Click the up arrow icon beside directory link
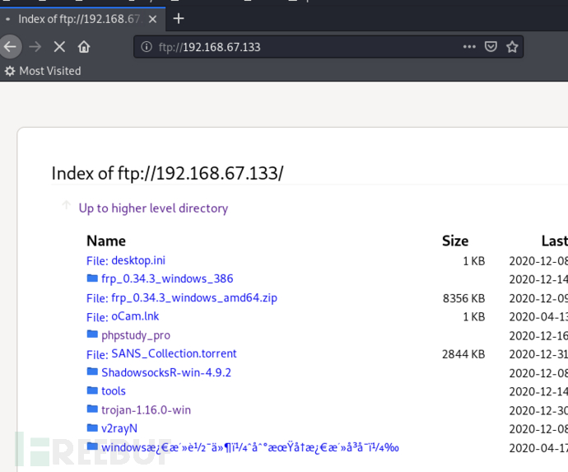The width and height of the screenshot is (568, 472). pos(66,205)
